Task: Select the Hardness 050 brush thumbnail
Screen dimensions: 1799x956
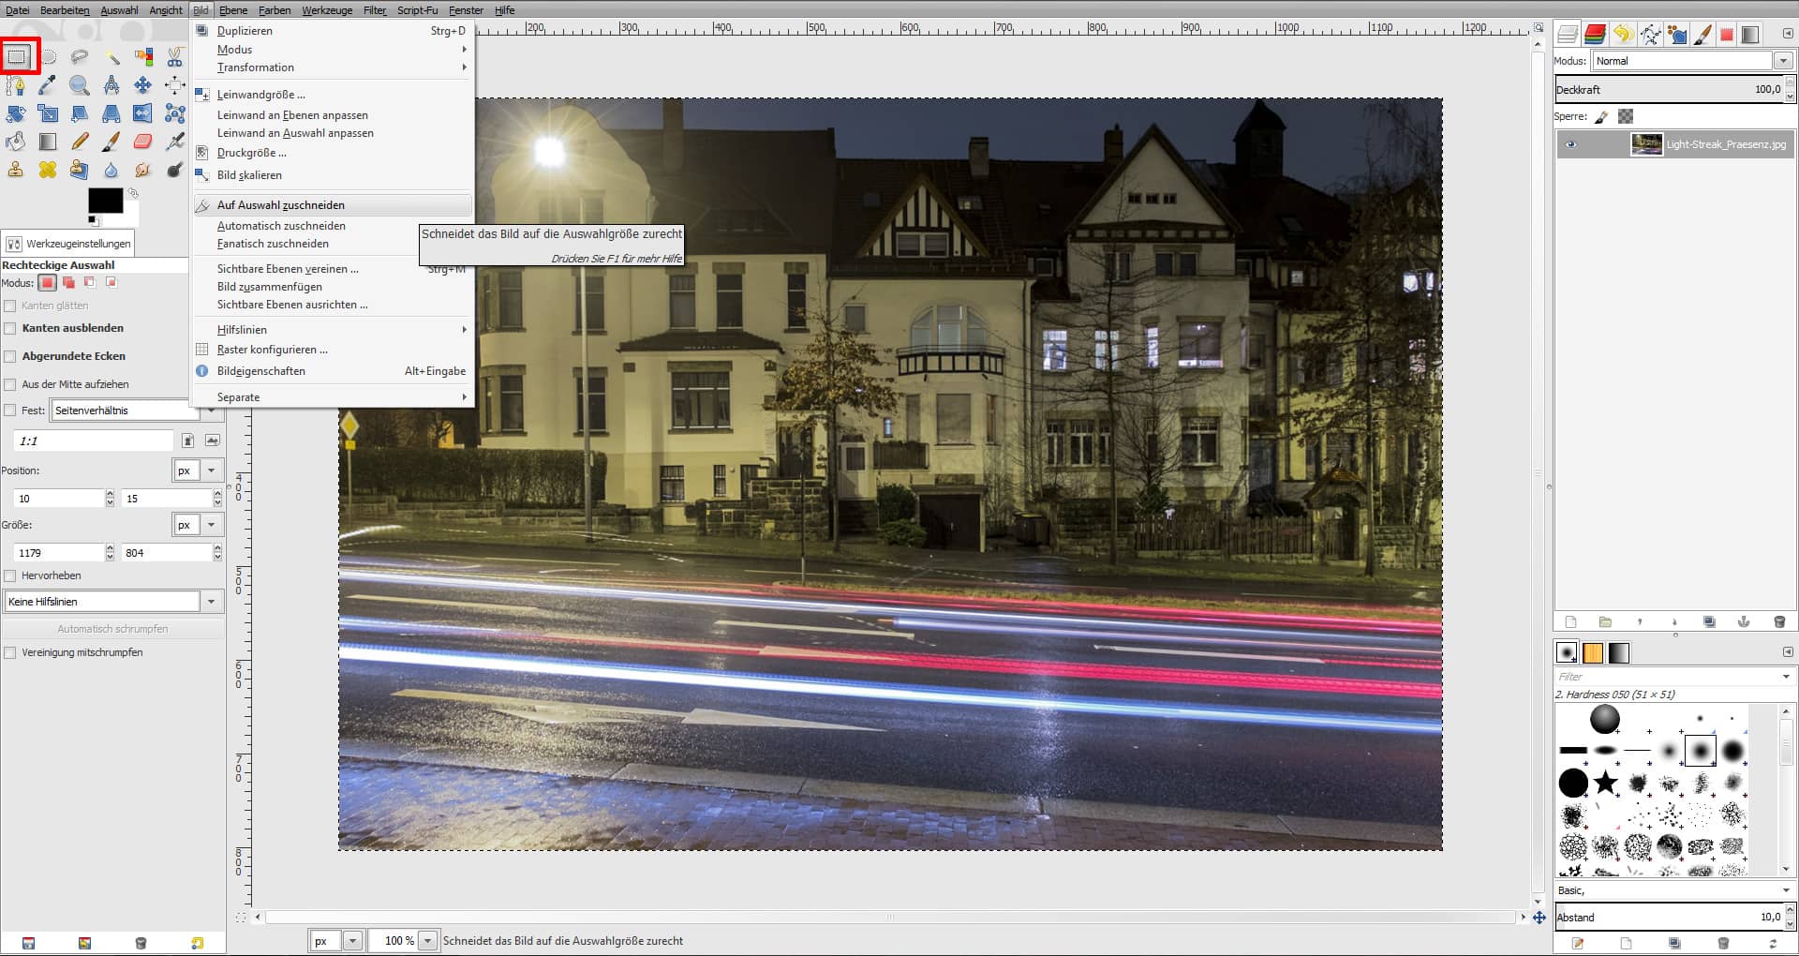Action: tap(1702, 750)
